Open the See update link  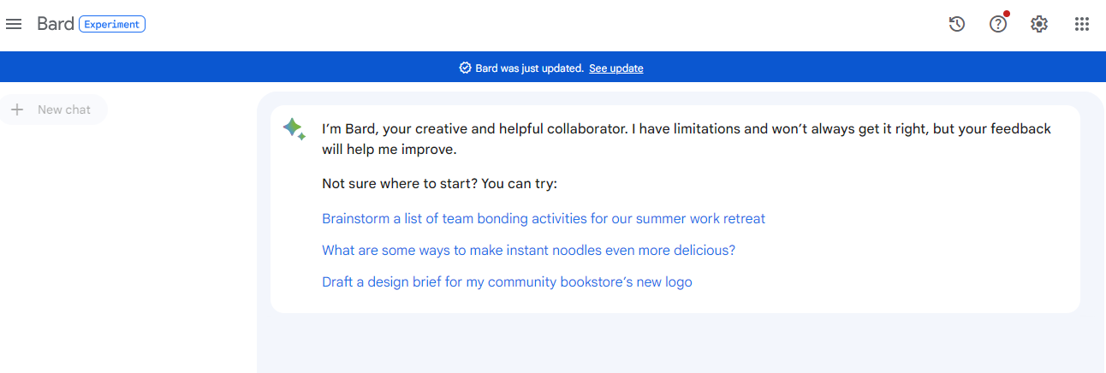(x=616, y=68)
